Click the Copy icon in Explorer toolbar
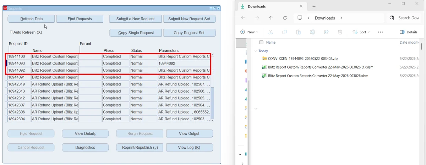 [284, 32]
